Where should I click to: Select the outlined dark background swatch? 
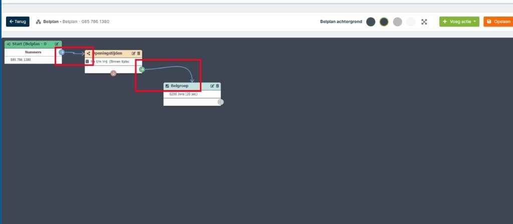pyautogui.click(x=384, y=22)
